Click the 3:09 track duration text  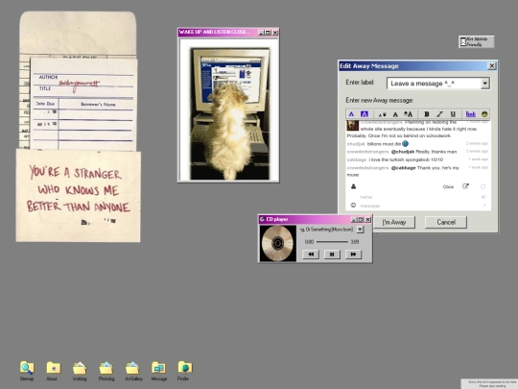point(355,242)
